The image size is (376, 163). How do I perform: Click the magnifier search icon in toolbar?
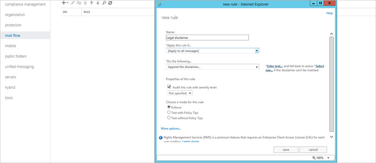point(104,3)
